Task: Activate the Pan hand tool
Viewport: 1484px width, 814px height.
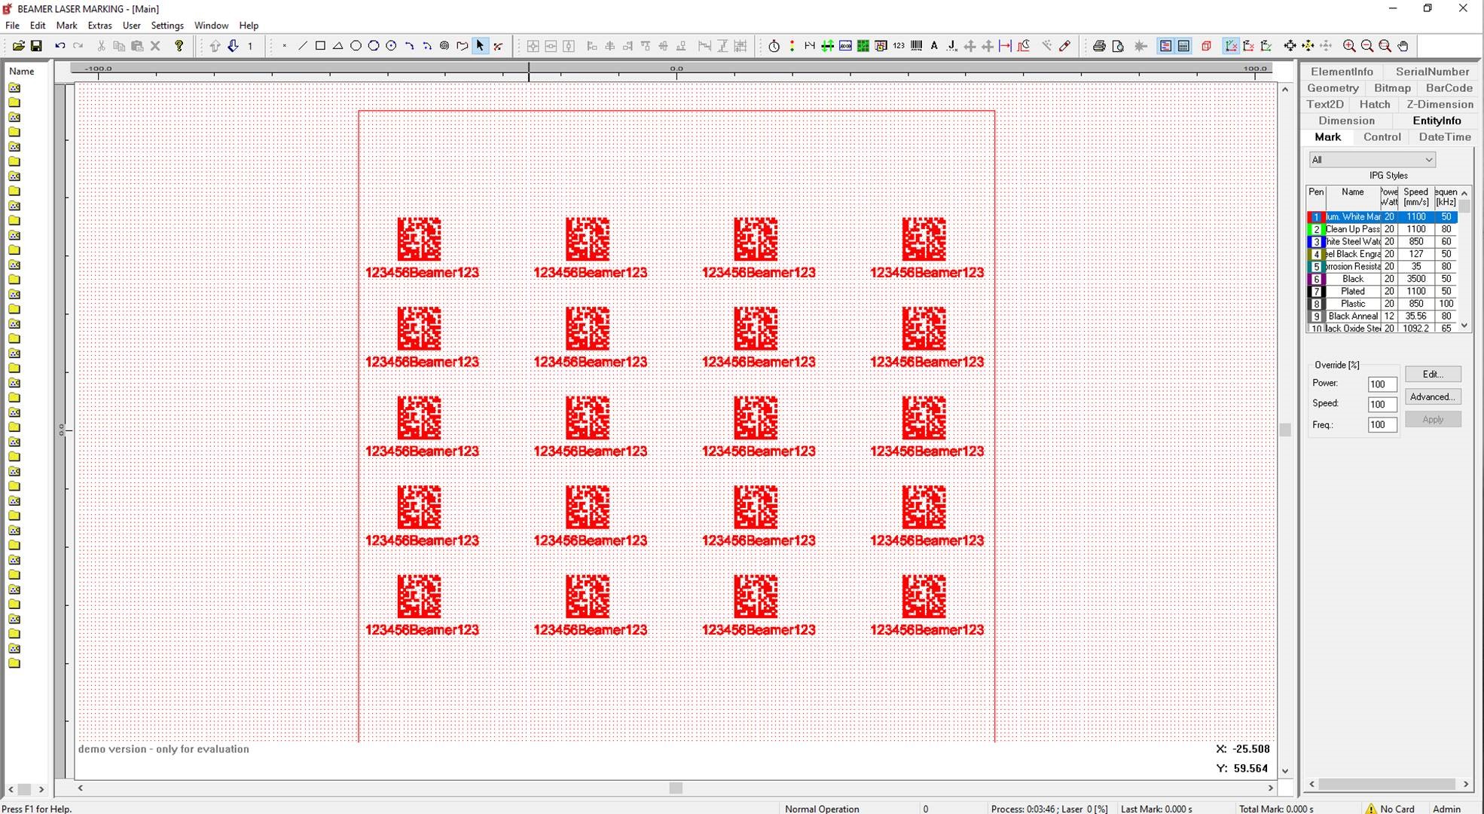Action: 1403,46
